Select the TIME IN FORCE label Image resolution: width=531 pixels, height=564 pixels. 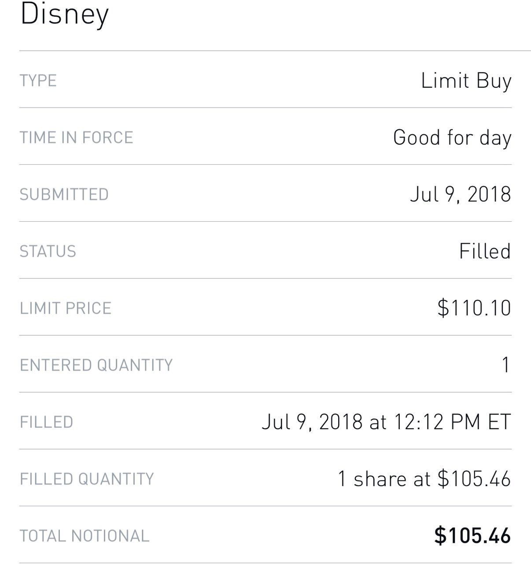76,137
